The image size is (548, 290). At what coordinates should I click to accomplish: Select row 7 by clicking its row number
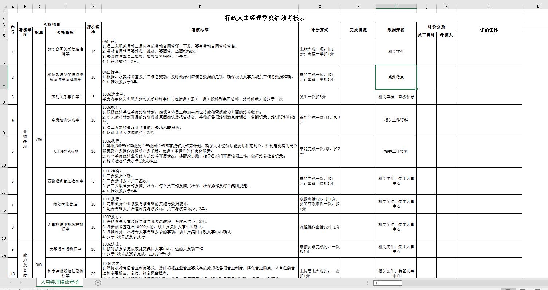tap(4, 77)
